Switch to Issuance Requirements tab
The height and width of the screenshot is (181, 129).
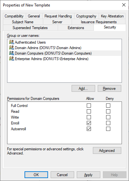click(99, 22)
